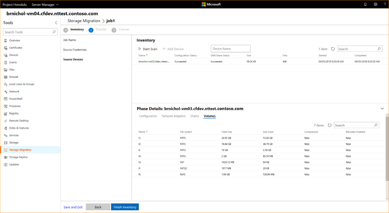389x213 pixels.
Task: Click Project Honolulu title link
Action: [x=15, y=4]
